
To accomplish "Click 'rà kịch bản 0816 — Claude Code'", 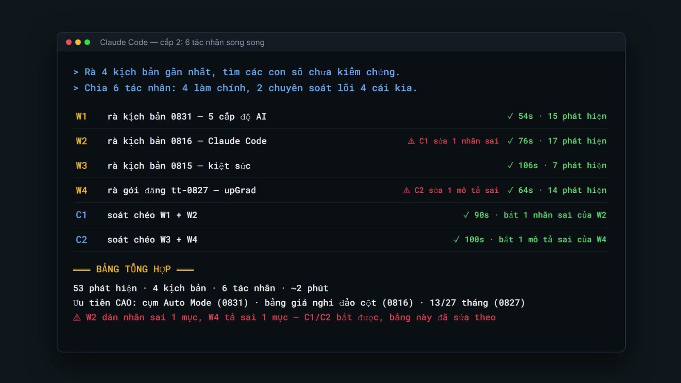I will [187, 141].
